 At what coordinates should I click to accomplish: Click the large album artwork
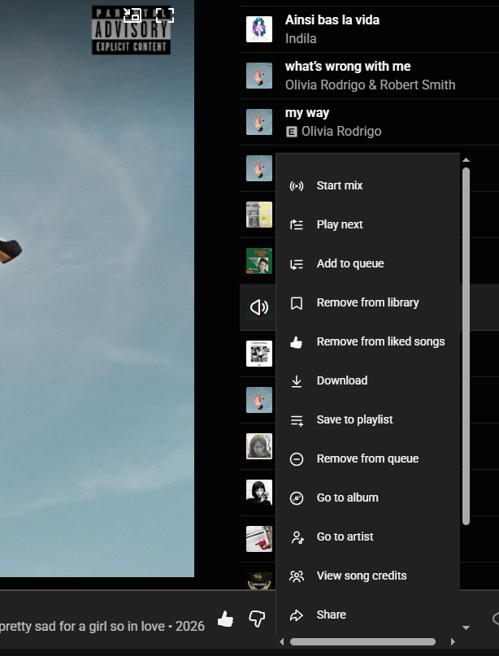tap(97, 289)
